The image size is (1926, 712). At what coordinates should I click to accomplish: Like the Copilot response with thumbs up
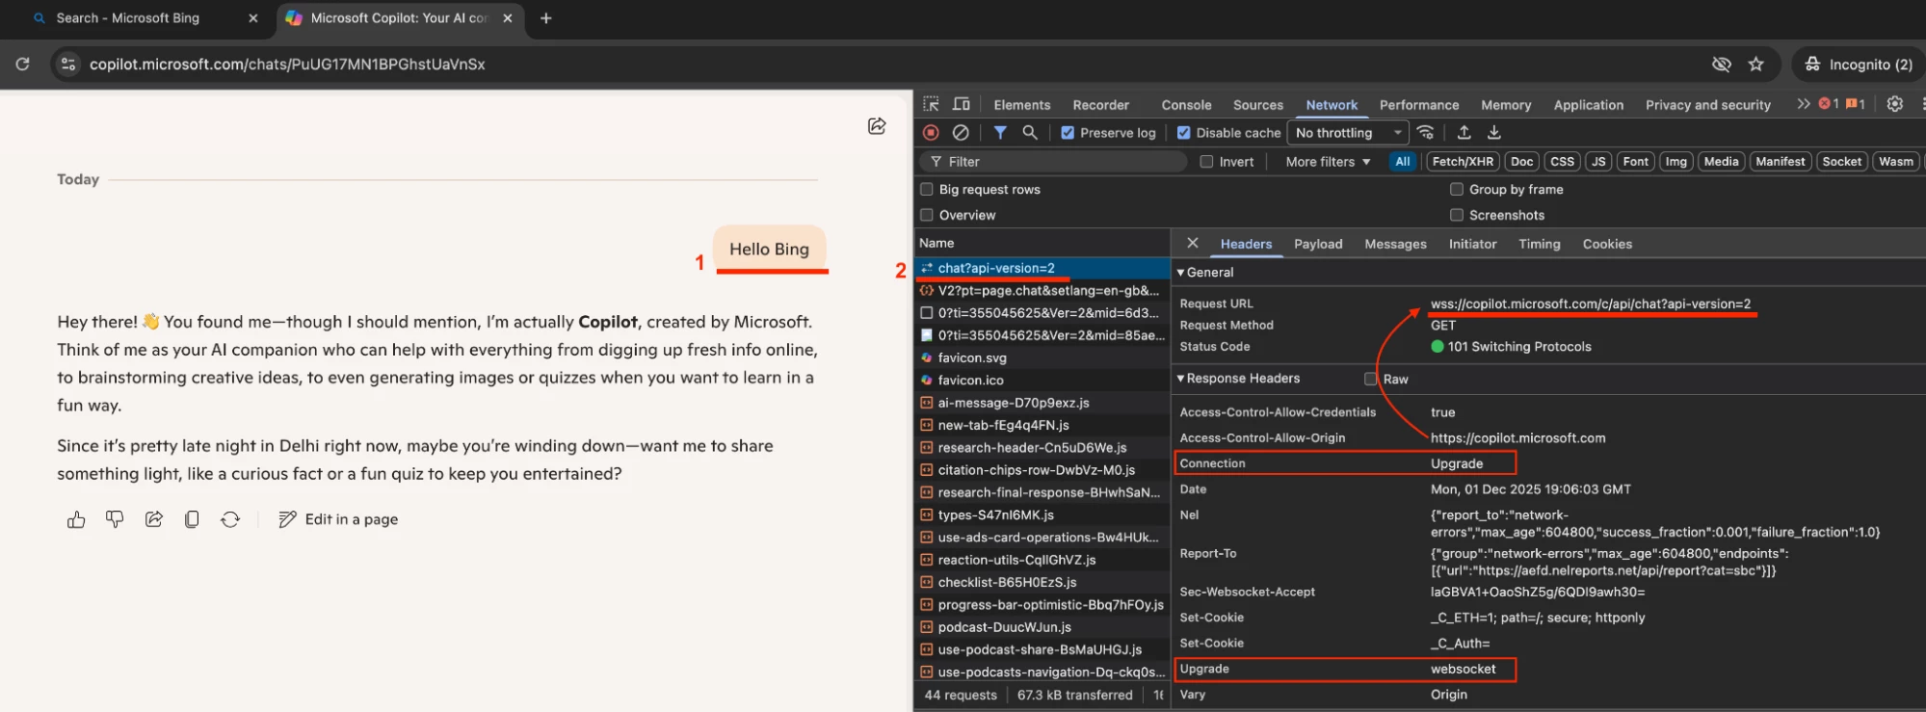click(76, 519)
